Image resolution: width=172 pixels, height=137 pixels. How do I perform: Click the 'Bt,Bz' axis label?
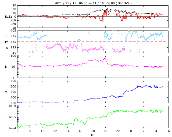pyautogui.click(x=9, y=17)
